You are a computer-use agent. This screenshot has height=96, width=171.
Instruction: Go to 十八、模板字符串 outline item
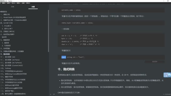(7, 77)
